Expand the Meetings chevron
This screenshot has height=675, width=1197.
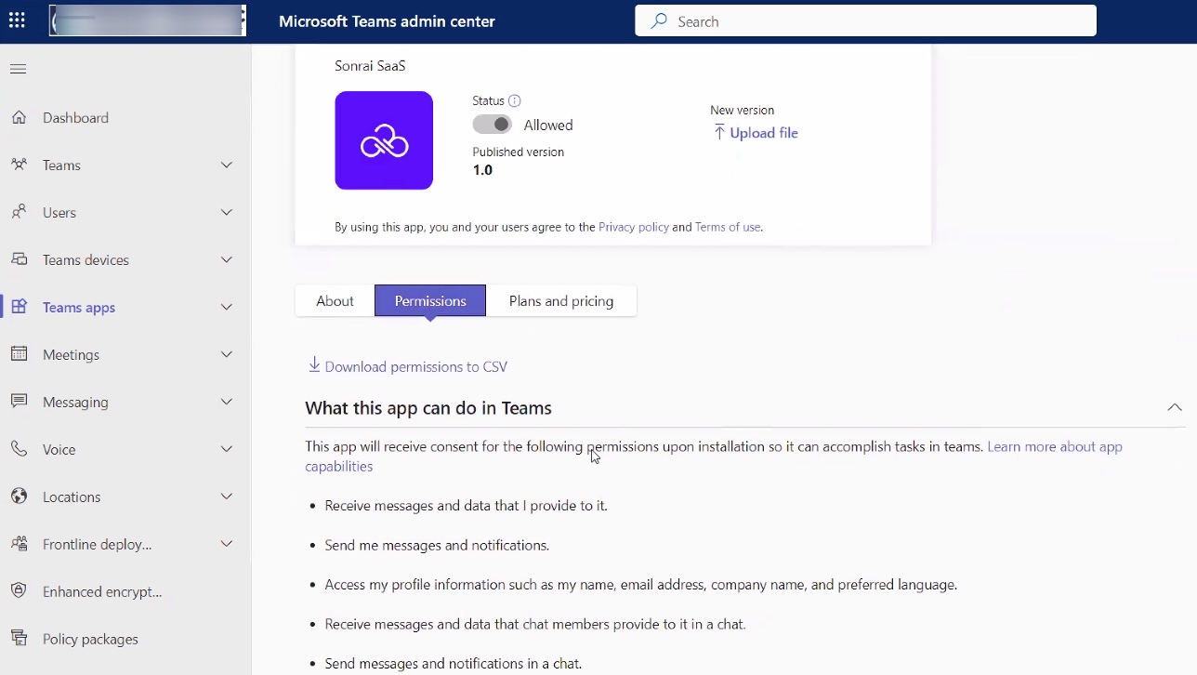tap(227, 354)
